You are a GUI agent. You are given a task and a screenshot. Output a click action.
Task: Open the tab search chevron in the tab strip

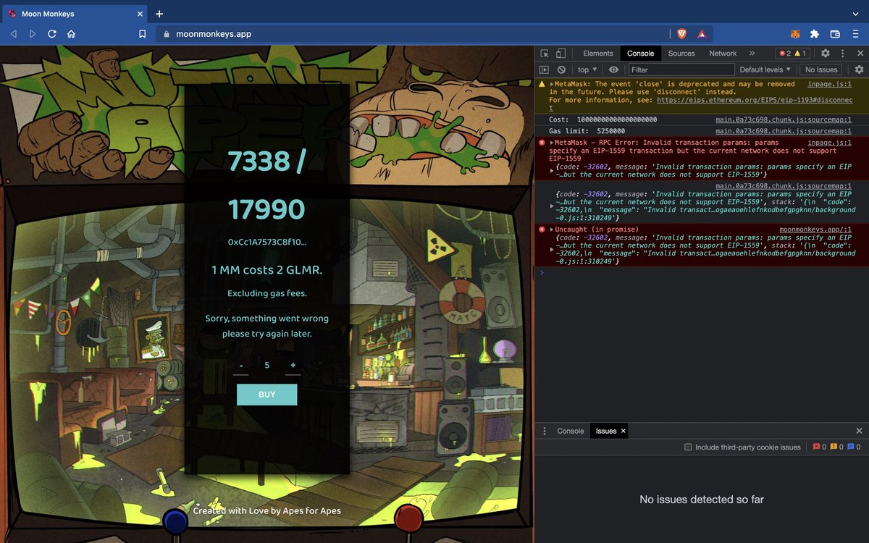855,14
